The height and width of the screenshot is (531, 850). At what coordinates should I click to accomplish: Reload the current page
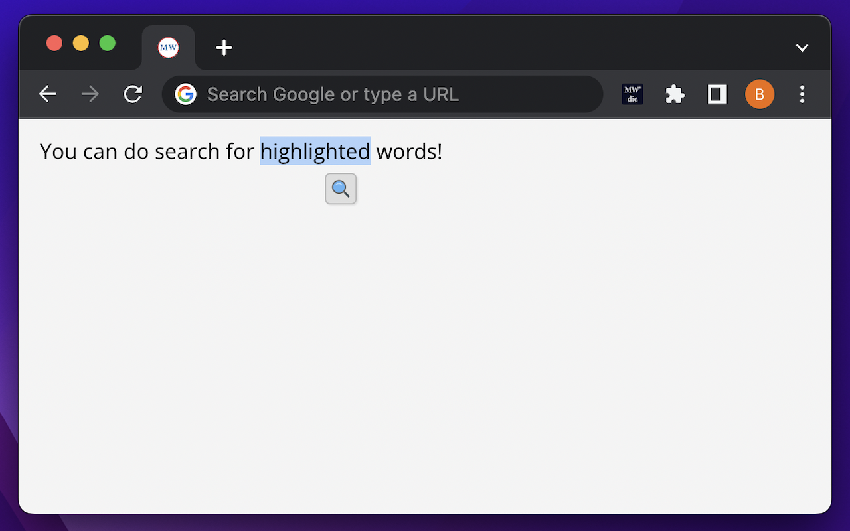tap(133, 94)
